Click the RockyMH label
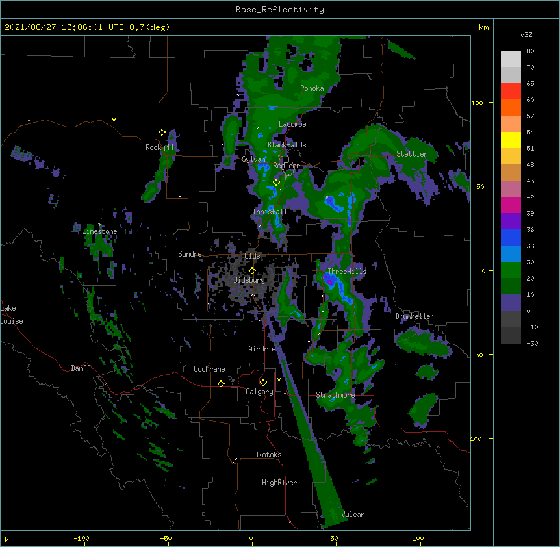This screenshot has width=560, height=547. 159,147
